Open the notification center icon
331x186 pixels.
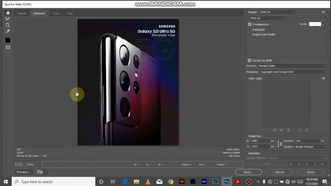[x=325, y=181]
